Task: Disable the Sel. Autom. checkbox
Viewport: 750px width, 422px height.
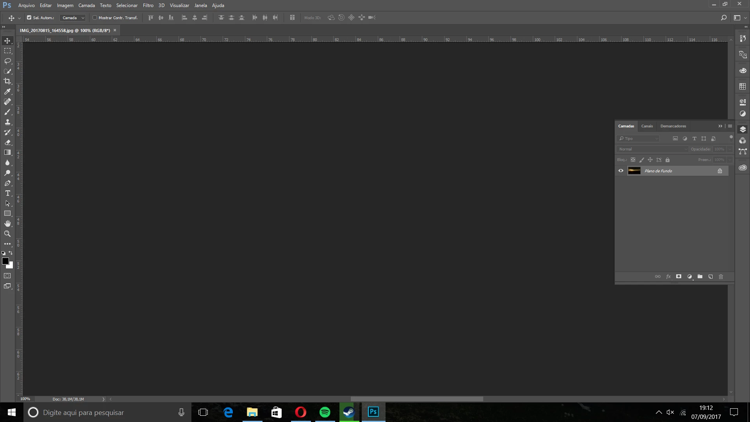Action: (29, 18)
